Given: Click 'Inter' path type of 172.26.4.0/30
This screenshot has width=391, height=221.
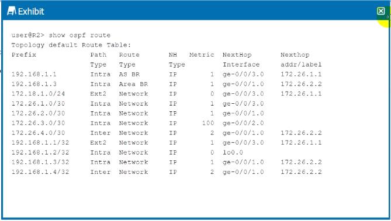Looking at the screenshot, I should pos(101,133).
